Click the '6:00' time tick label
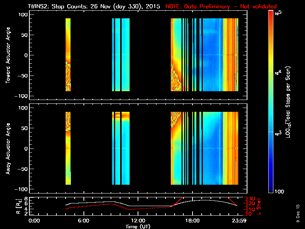The width and height of the screenshot is (305, 229). pyautogui.click(x=83, y=221)
